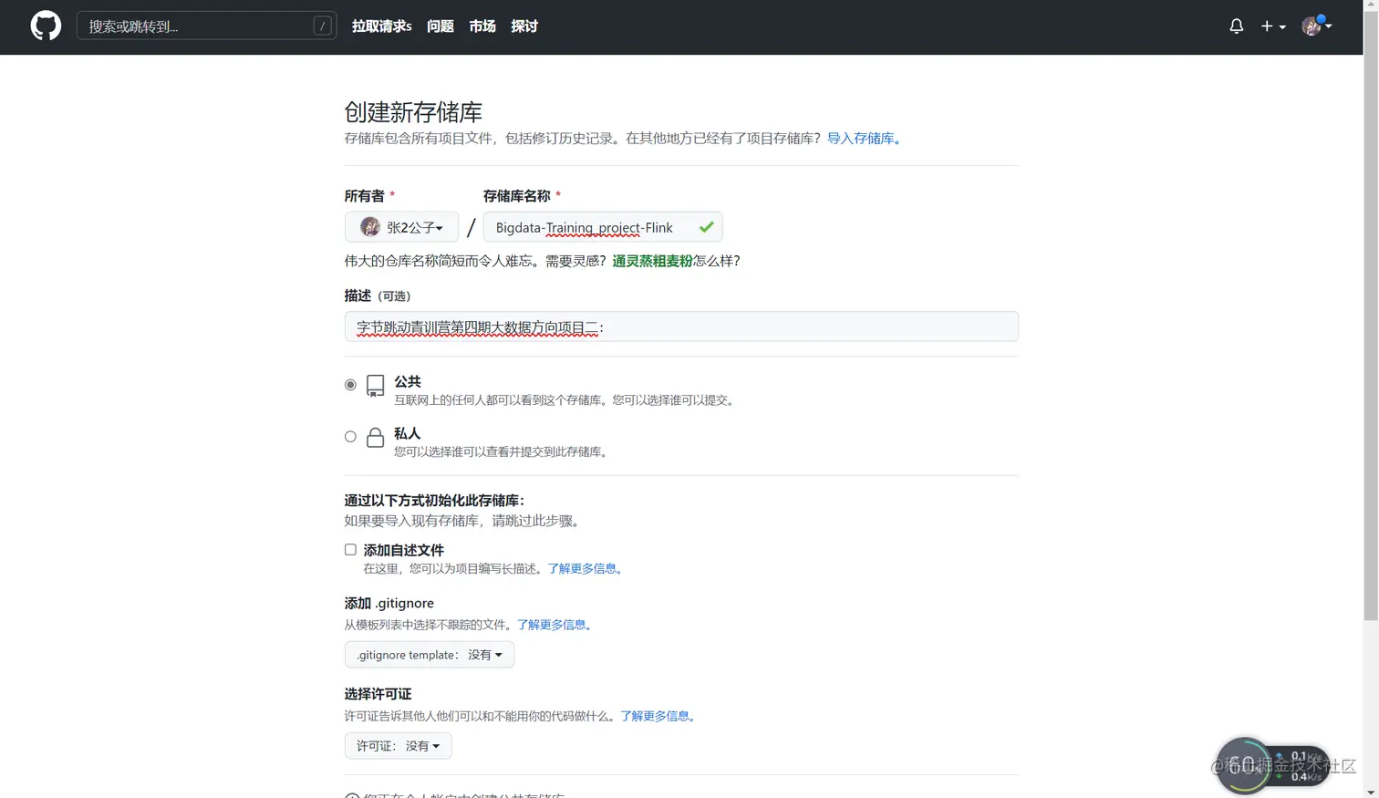
Task: Switch to the 市场 menu item
Action: [482, 26]
